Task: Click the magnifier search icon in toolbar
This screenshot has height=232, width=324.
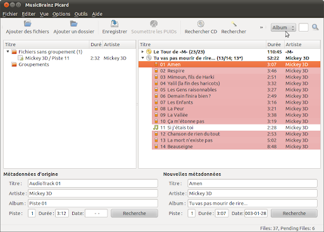Action: 315,27
